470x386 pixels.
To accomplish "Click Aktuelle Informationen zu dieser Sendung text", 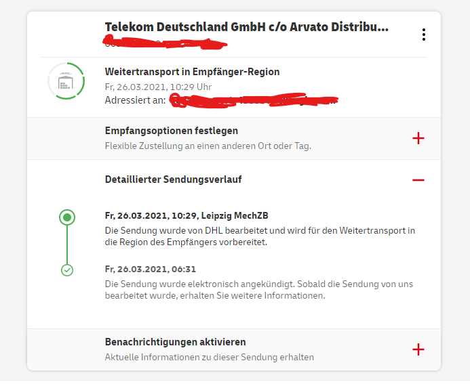I will [209, 358].
